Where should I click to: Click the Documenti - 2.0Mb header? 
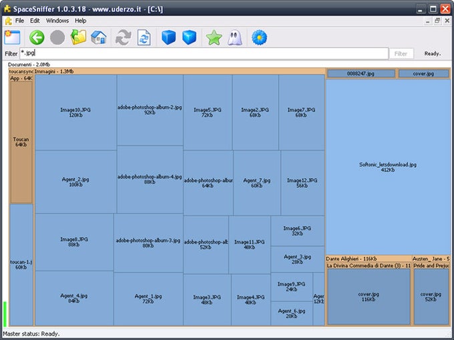(29, 65)
